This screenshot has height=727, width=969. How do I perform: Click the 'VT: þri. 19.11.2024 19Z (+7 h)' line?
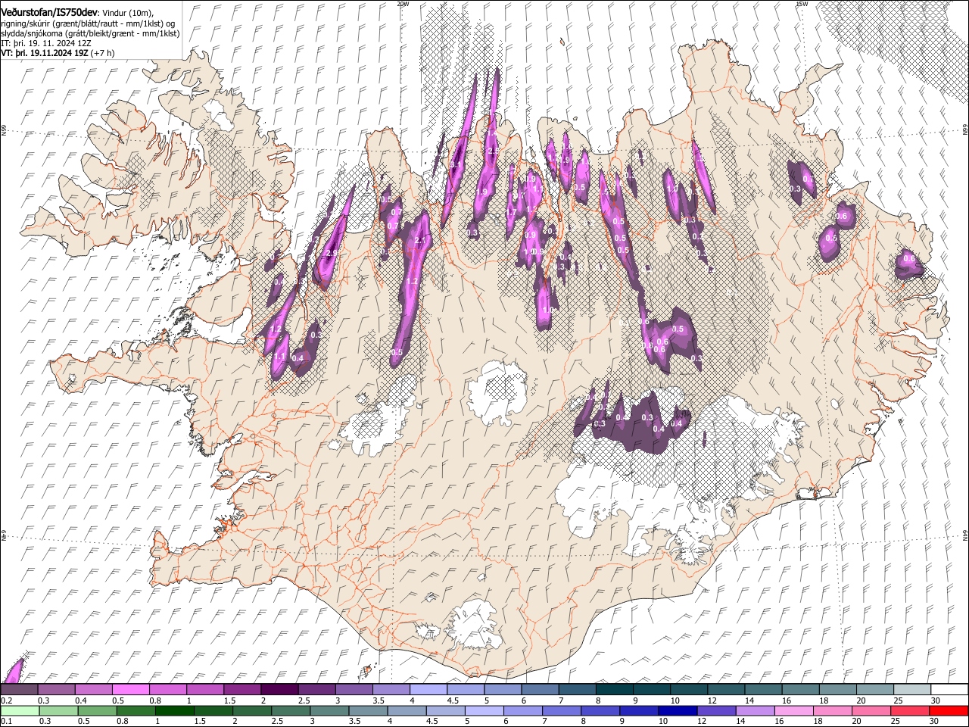[58, 53]
